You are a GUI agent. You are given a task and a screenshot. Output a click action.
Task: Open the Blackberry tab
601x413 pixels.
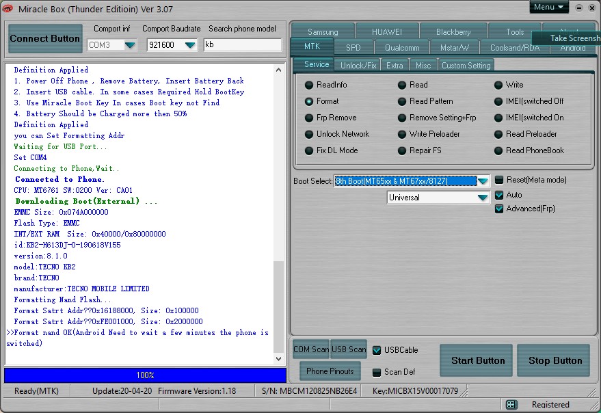(453, 32)
